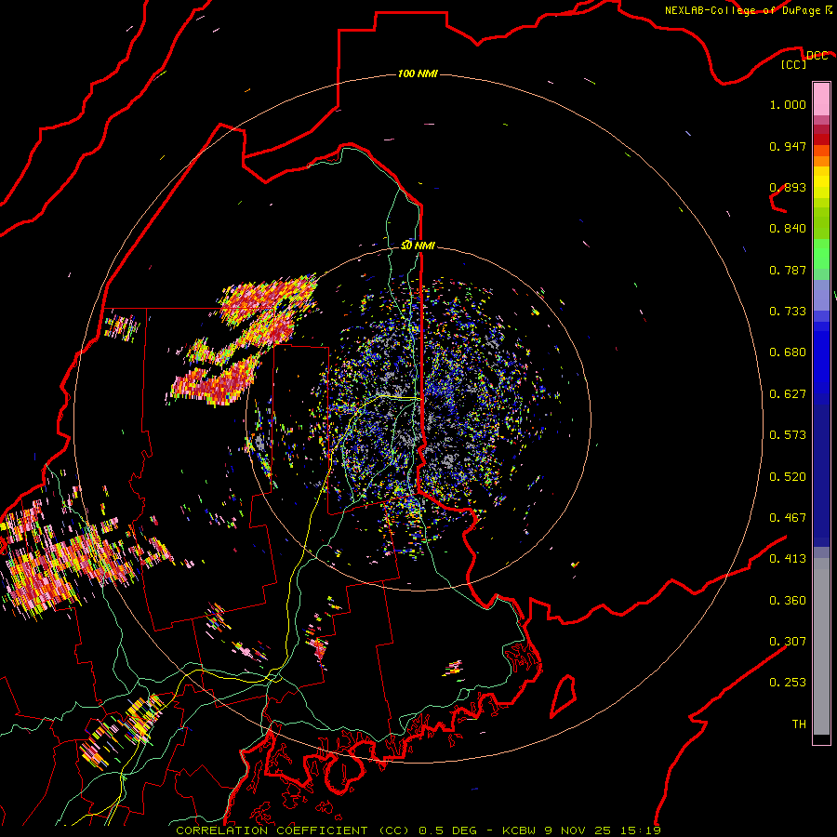The image size is (837, 837).
Task: Click the 0.680 scale value
Action: coord(788,352)
